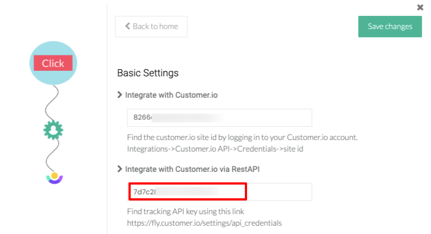Click the fly.customer.io api_credentials URL text
The width and height of the screenshot is (431, 234).
point(204,223)
